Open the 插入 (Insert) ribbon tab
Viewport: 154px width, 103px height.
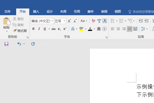pyautogui.click(x=36, y=12)
